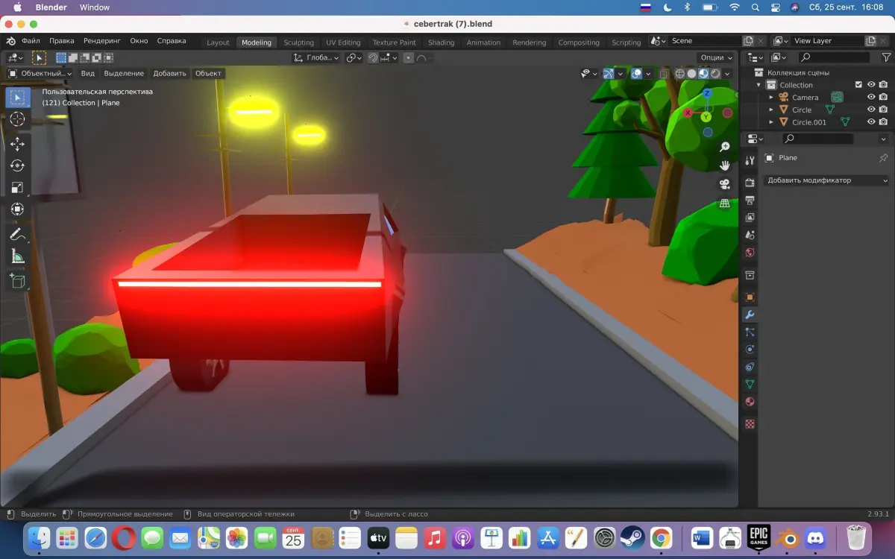
Task: Click the zoom magnifier viewport gizmo
Action: 724,148
